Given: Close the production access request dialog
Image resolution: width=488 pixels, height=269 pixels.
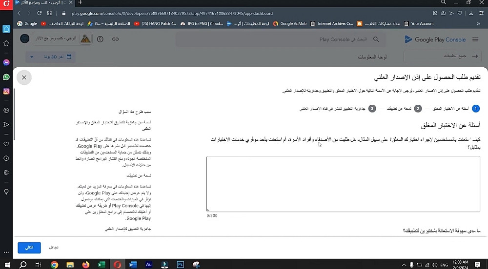Looking at the screenshot, I should pyautogui.click(x=24, y=77).
